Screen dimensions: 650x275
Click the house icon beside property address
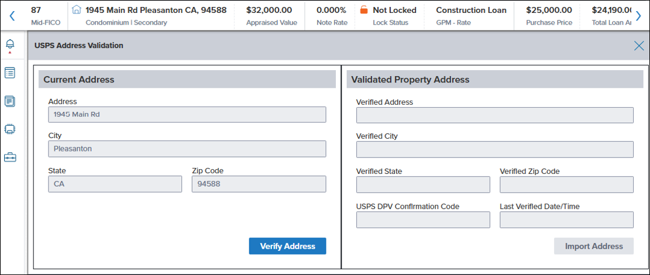pyautogui.click(x=76, y=10)
